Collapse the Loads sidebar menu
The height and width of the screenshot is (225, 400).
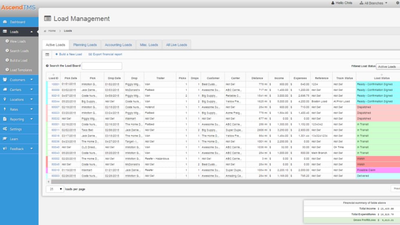point(32,32)
